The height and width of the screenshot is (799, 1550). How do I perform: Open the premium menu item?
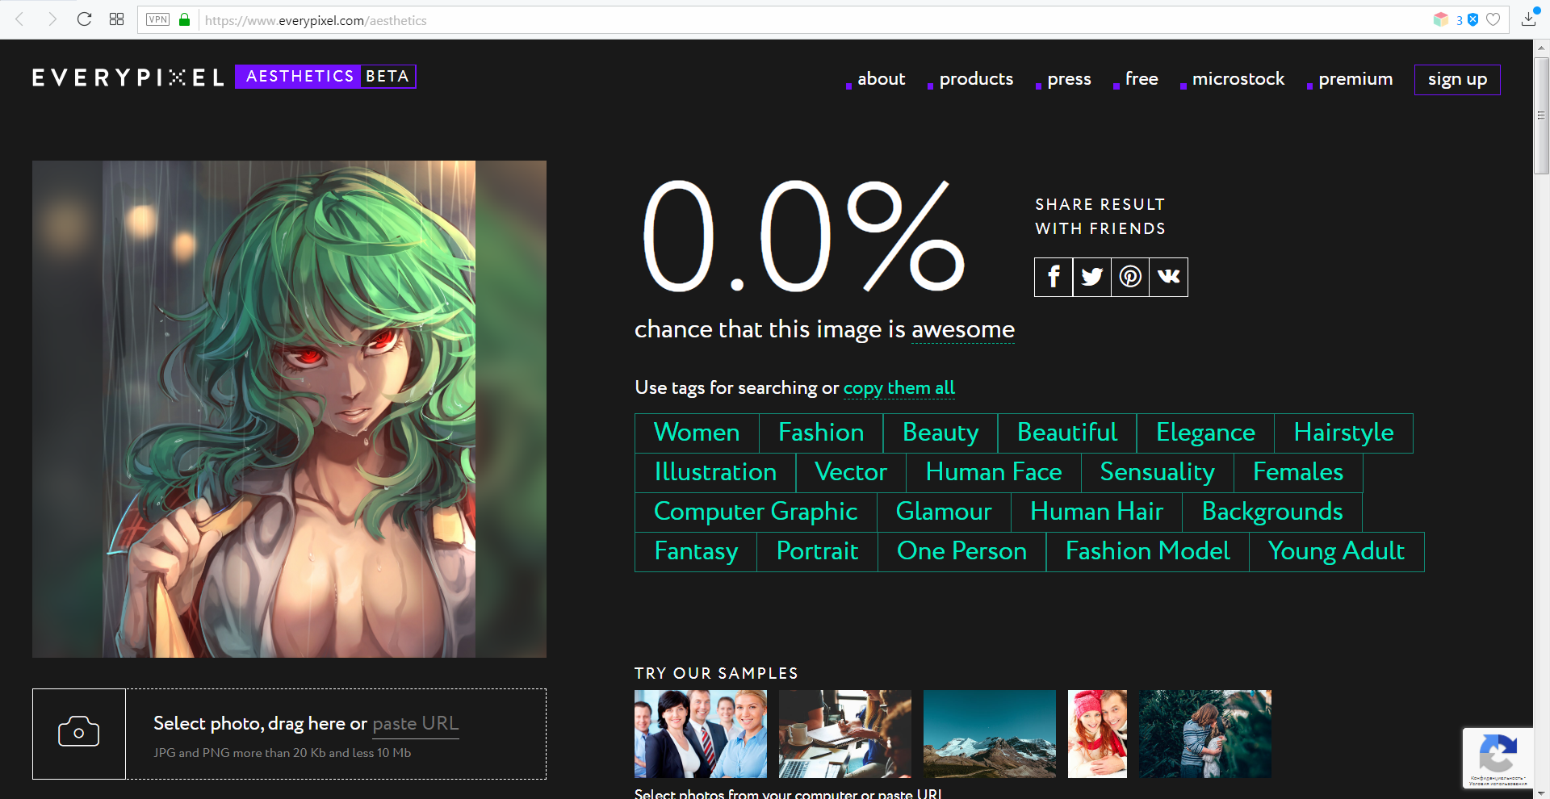[x=1355, y=79]
